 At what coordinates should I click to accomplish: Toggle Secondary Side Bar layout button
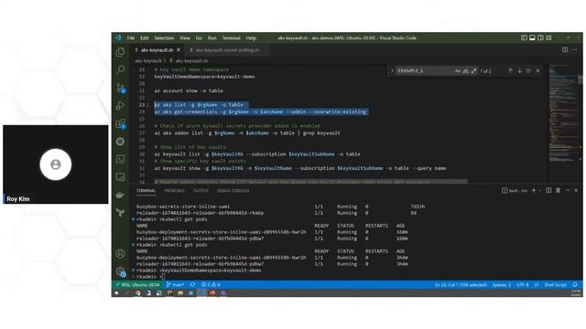tap(540, 37)
